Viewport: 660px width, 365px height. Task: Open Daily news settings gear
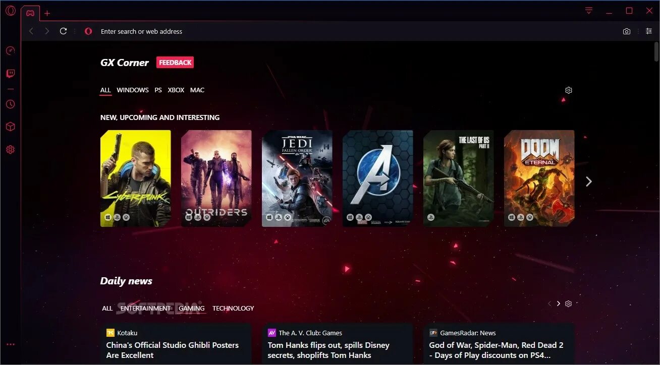click(569, 303)
